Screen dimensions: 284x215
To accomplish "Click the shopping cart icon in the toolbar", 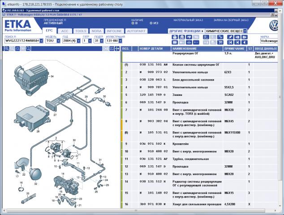I will pos(220,43).
